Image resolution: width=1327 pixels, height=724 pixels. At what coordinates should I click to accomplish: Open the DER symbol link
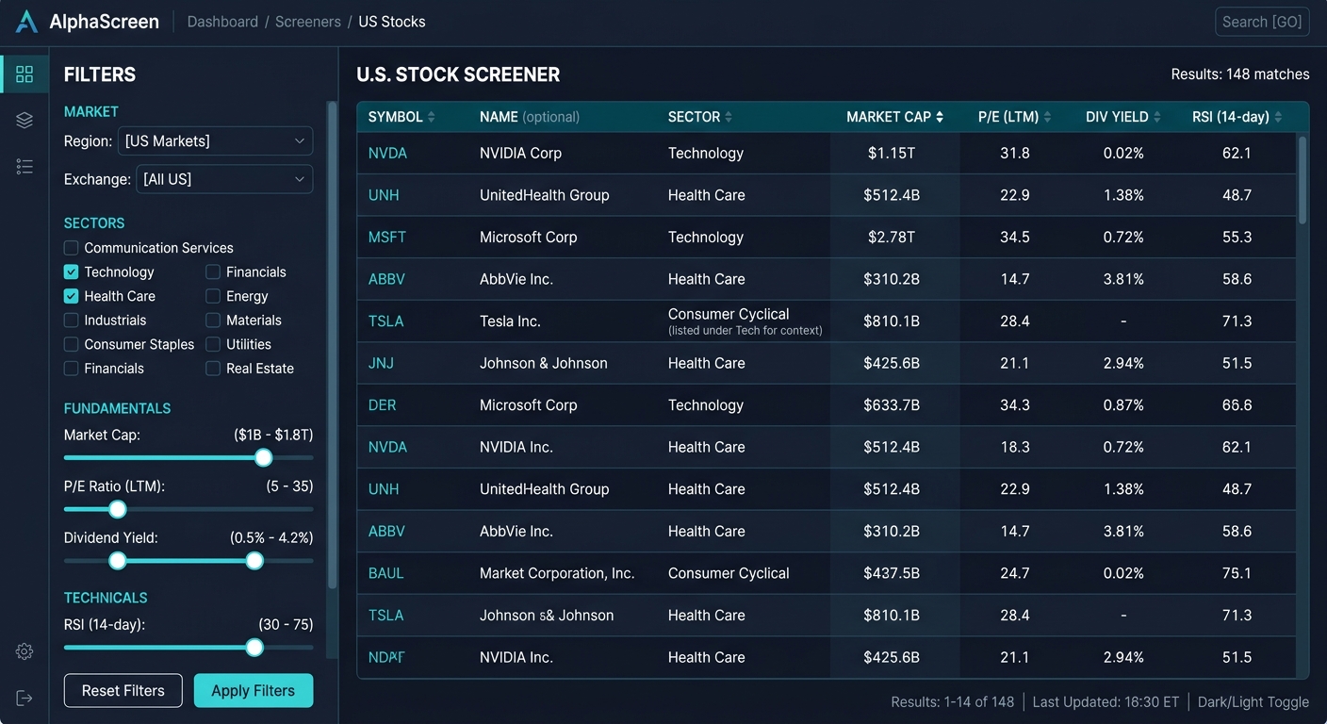click(382, 405)
